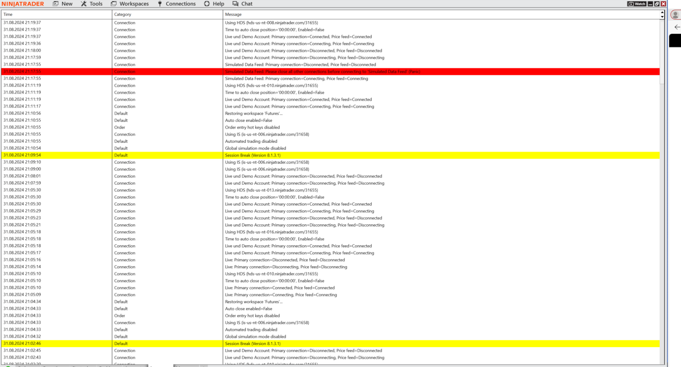Open the Tools menu

pyautogui.click(x=92, y=4)
